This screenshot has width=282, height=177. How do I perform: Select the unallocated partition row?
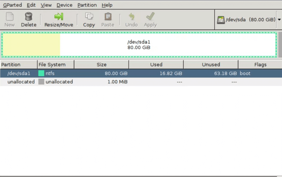click(x=141, y=82)
